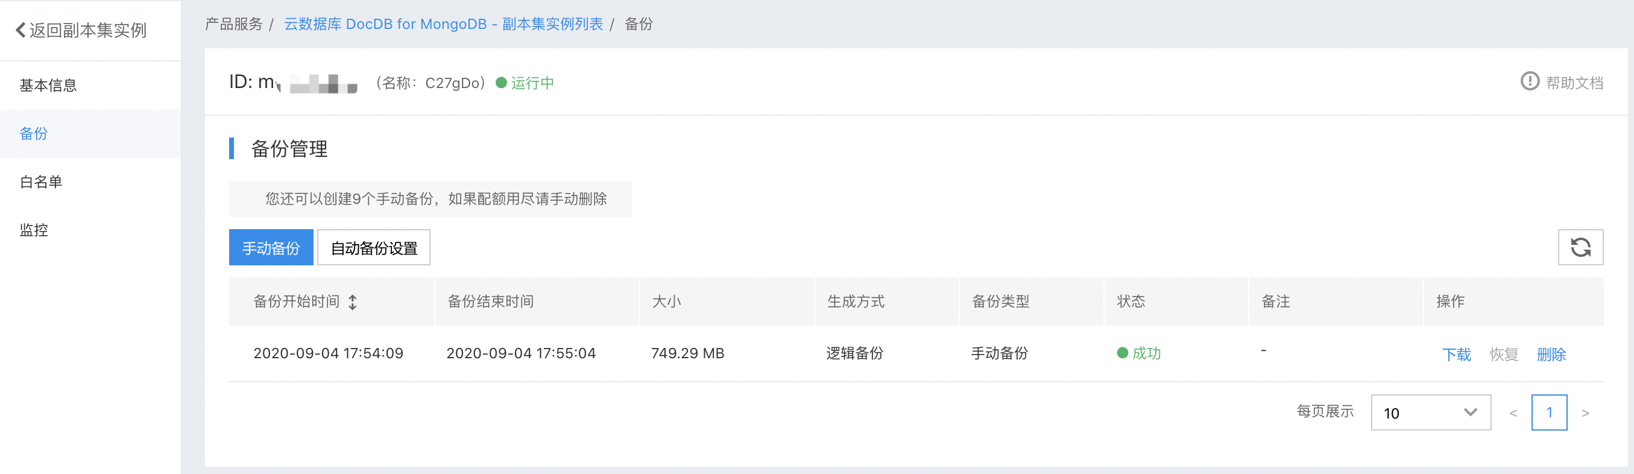
Task: Click the 手动备份 button
Action: pos(271,247)
